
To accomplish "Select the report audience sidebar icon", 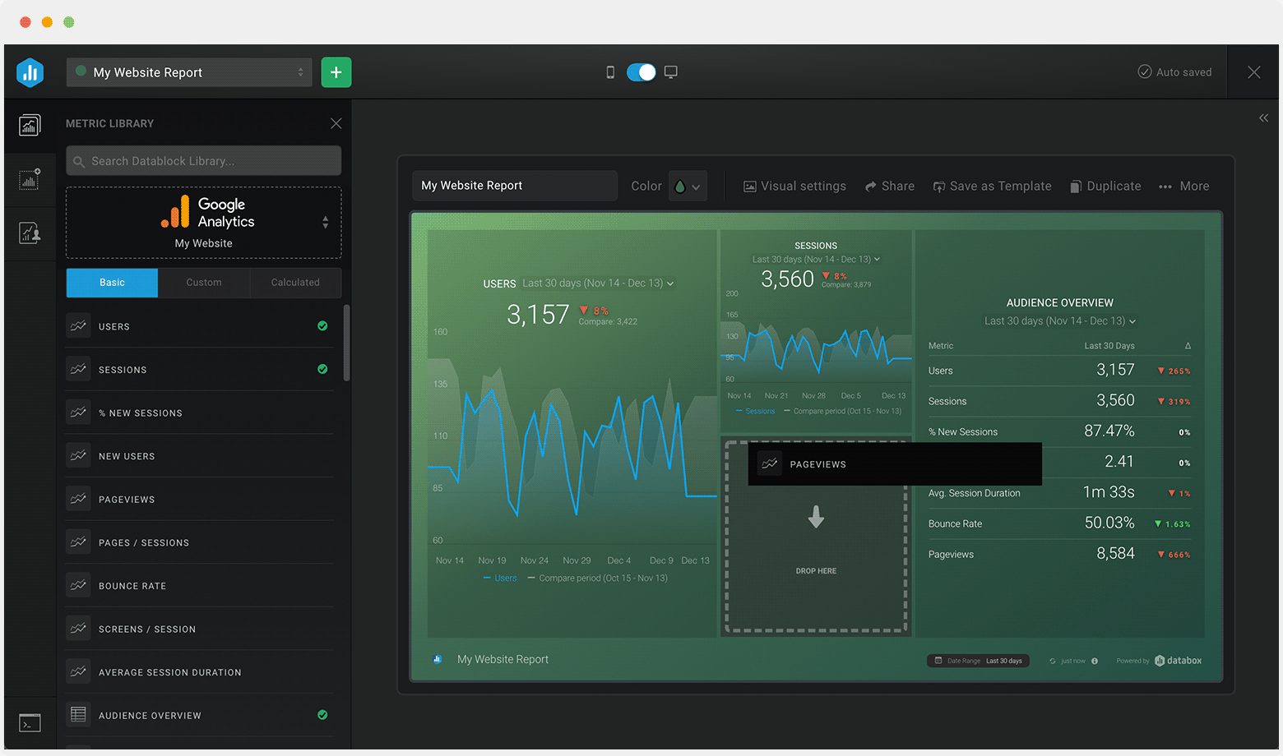I will coord(30,233).
